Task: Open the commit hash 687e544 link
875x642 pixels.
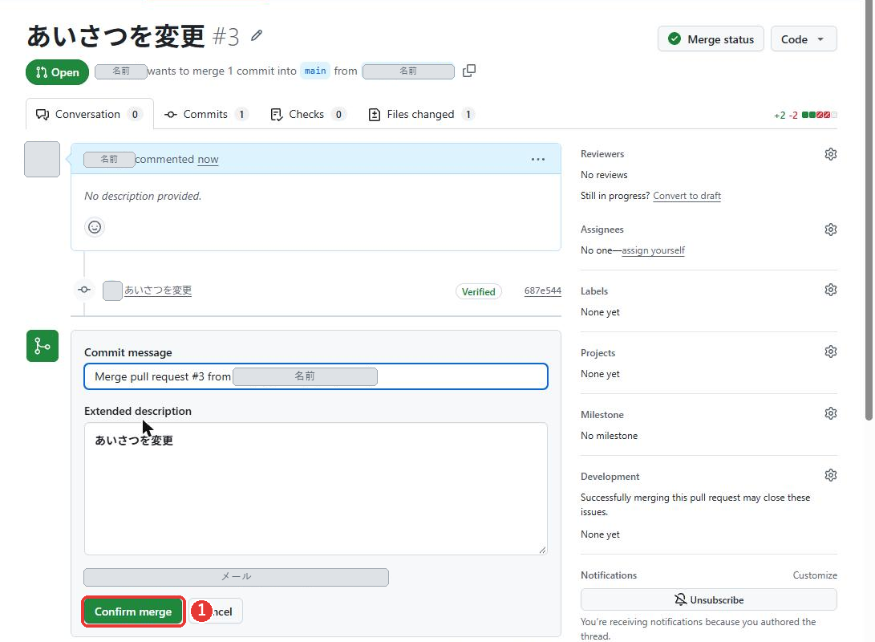Action: [542, 291]
